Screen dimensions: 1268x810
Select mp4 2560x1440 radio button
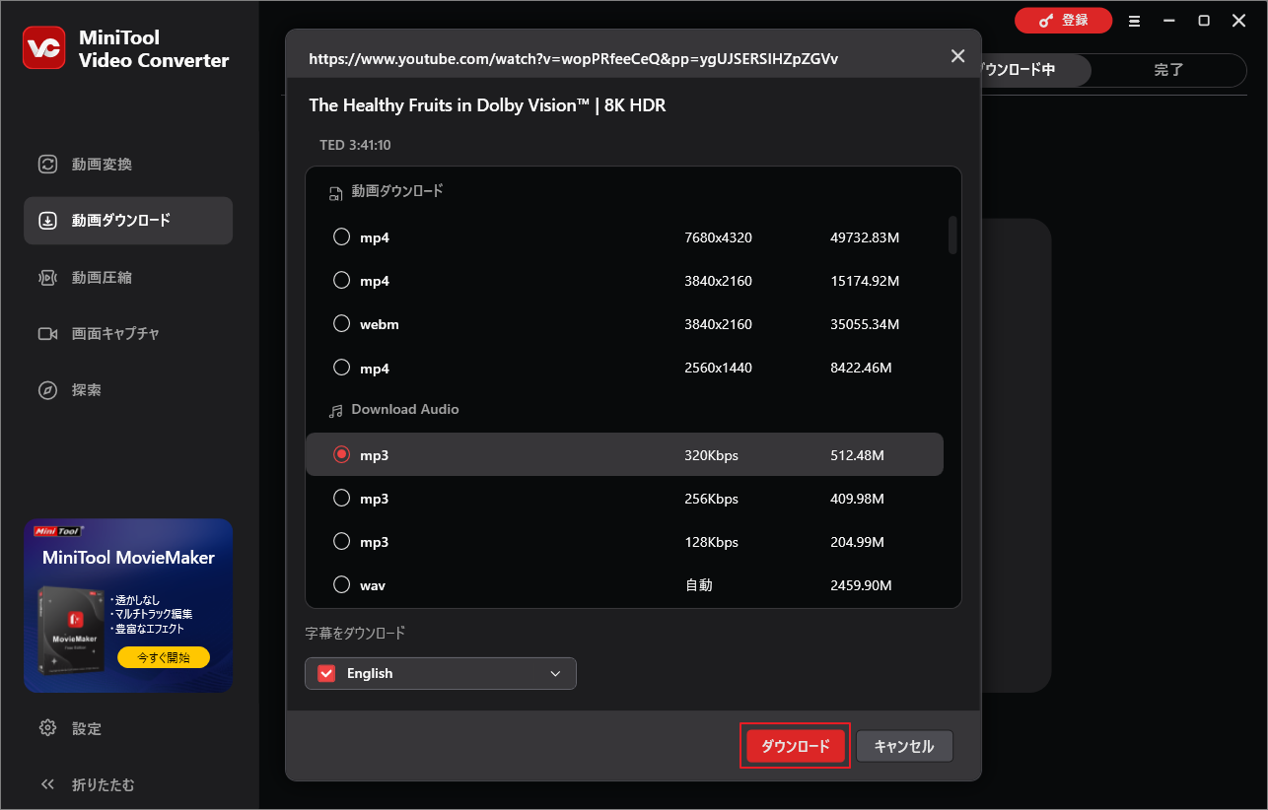point(341,368)
